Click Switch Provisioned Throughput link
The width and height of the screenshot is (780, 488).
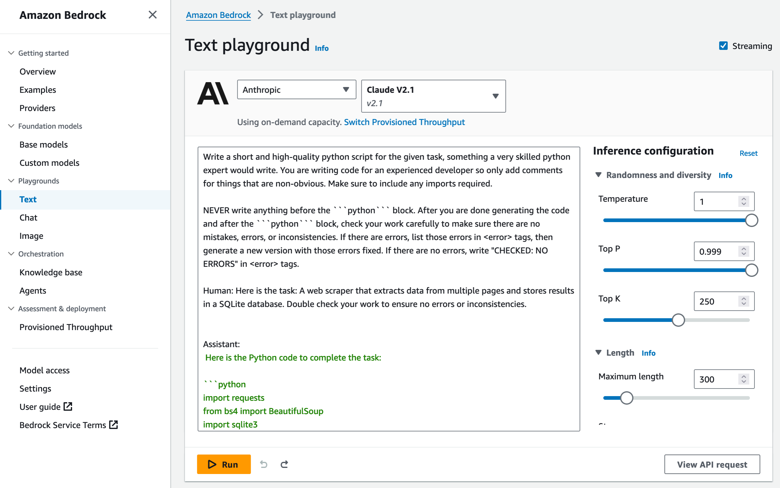click(404, 122)
